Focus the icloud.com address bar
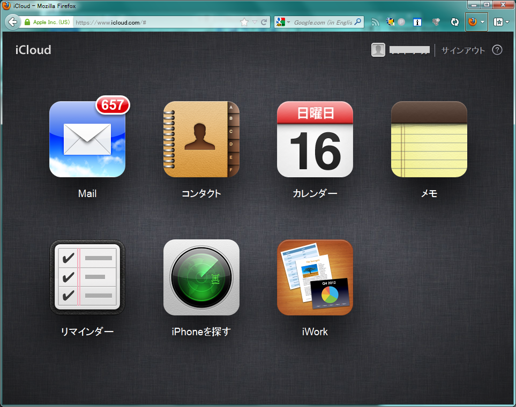This screenshot has height=407, width=516. click(x=156, y=22)
